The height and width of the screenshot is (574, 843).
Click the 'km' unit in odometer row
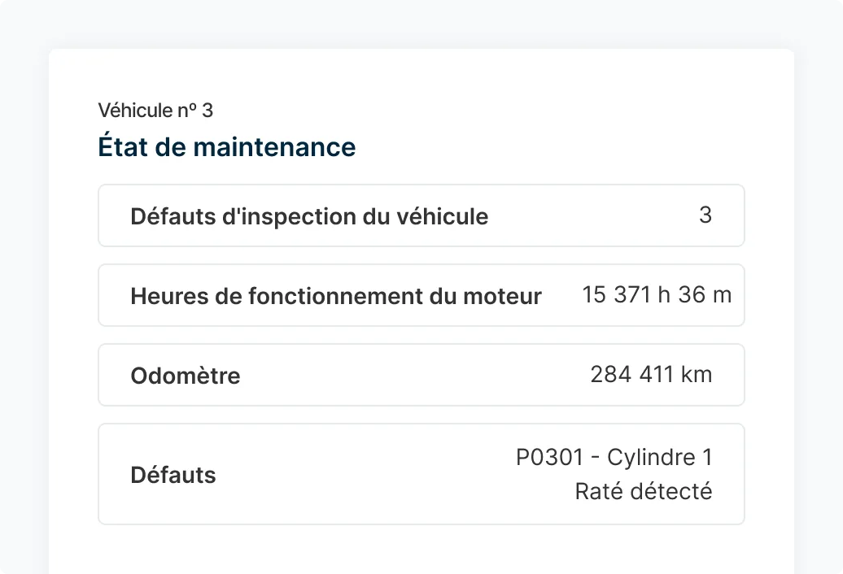[697, 374]
